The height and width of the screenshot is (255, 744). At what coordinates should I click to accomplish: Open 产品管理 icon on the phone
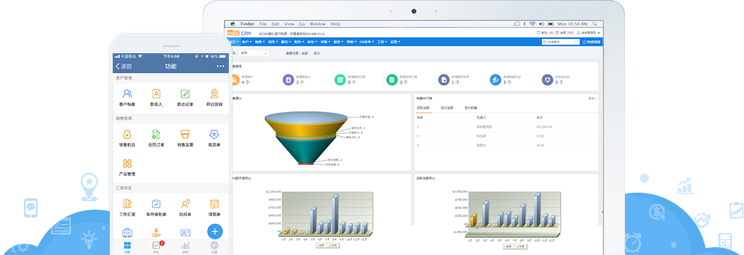(127, 164)
